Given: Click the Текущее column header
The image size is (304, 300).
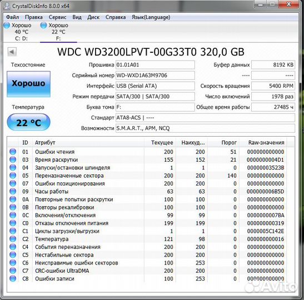Looking at the screenshot, I should pyautogui.click(x=160, y=143).
